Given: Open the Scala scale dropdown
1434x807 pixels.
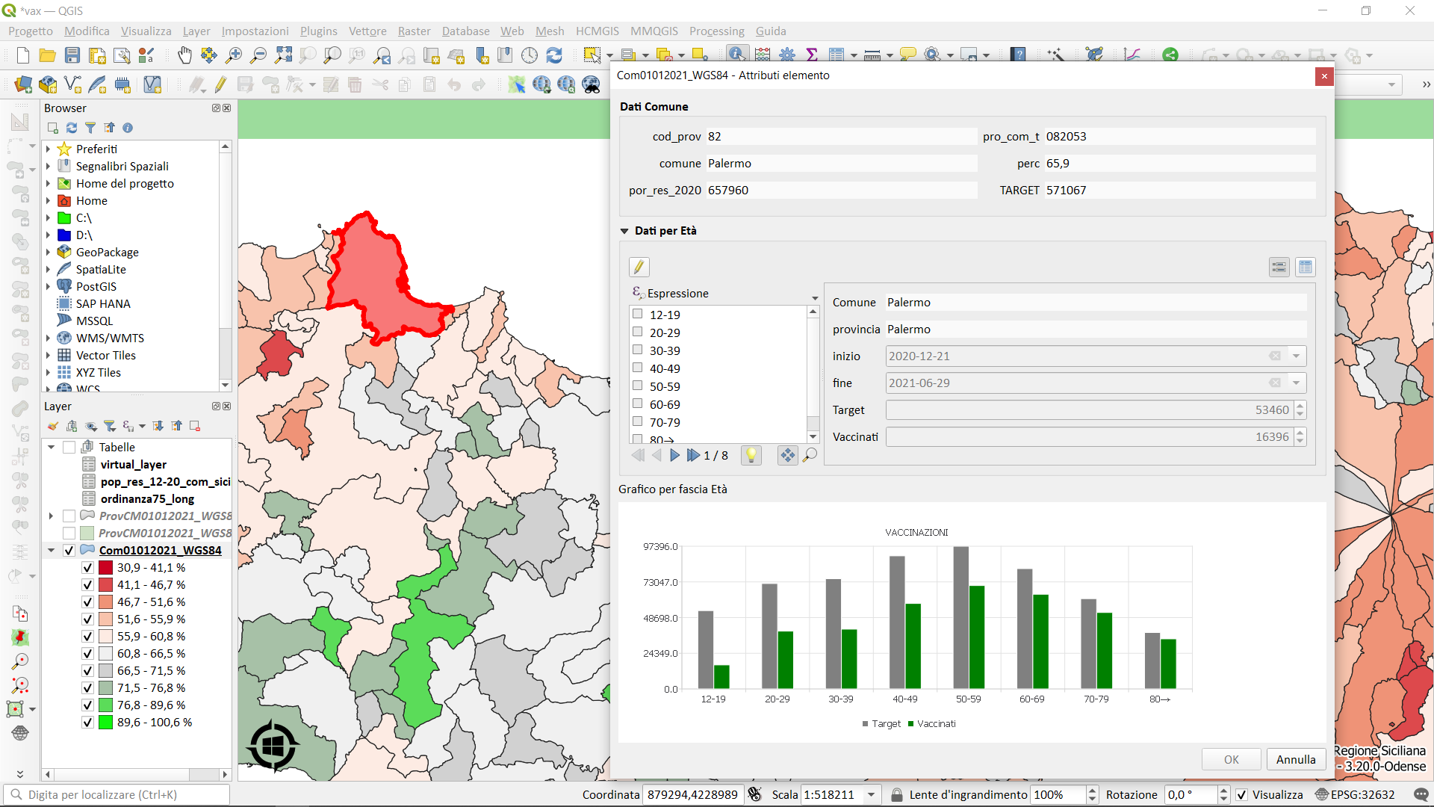Looking at the screenshot, I should click(x=871, y=795).
